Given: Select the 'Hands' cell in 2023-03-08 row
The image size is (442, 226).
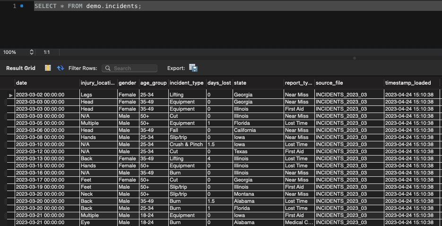Looking at the screenshot, I should [99, 137].
